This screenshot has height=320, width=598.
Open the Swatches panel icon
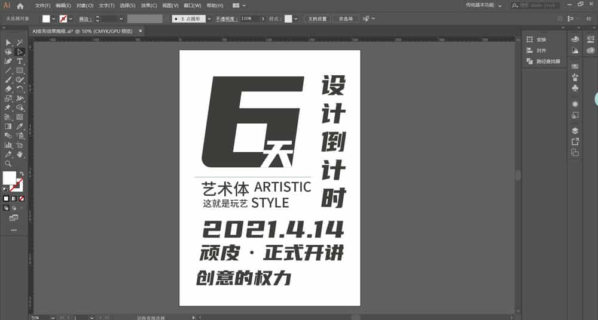(575, 66)
